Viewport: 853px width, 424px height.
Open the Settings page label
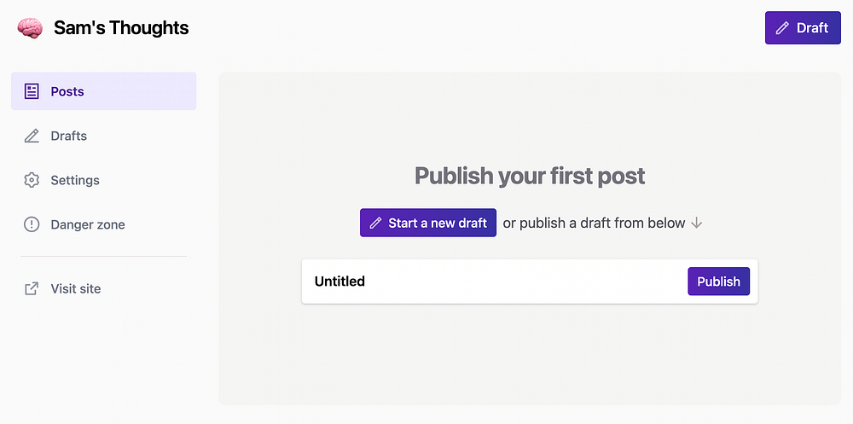(75, 180)
